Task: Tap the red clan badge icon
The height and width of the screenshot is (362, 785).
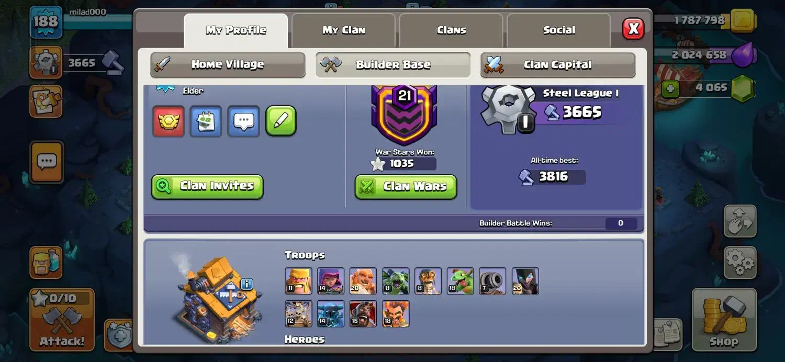Action: point(169,121)
